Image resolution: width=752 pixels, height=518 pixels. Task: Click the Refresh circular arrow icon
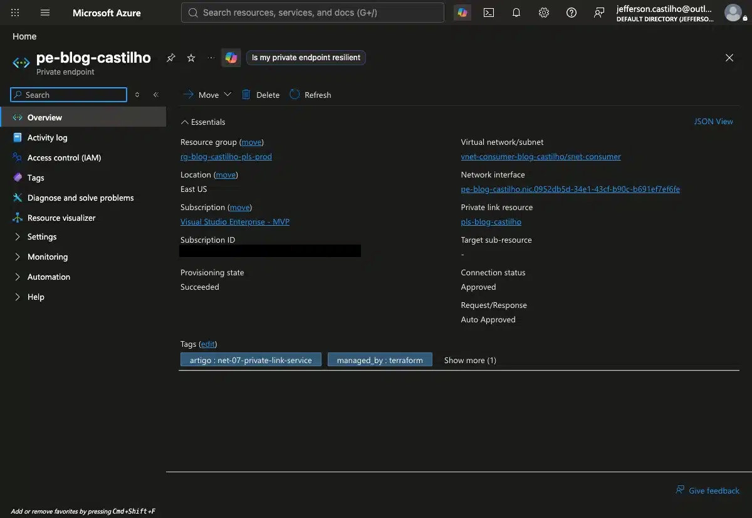[x=295, y=95]
